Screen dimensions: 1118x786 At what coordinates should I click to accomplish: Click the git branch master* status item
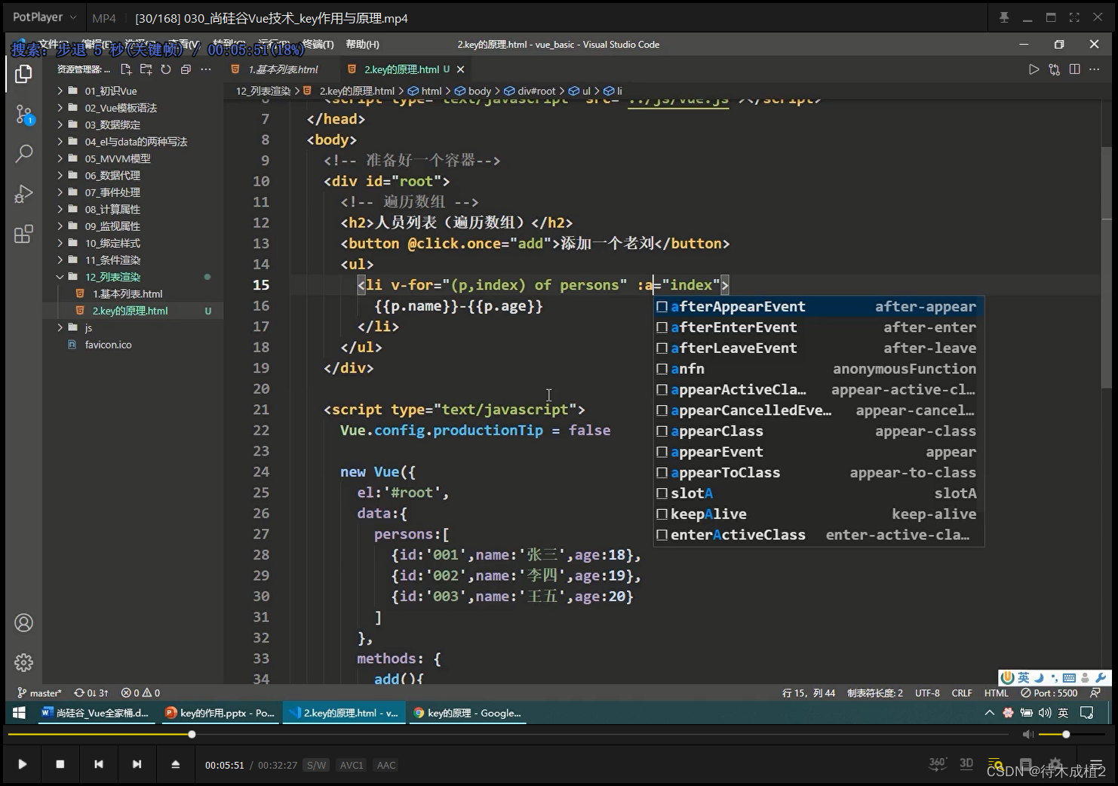pos(39,692)
